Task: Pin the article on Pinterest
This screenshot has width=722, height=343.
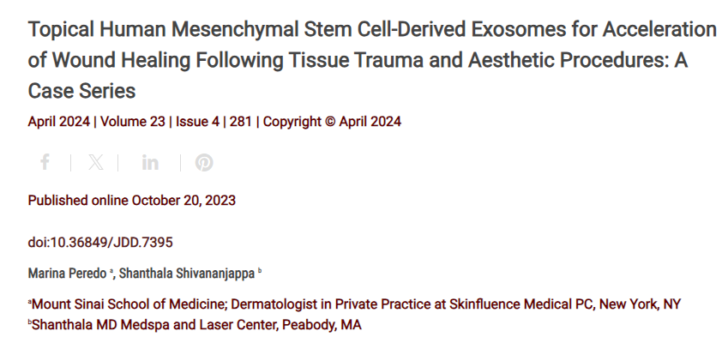Action: tap(203, 162)
